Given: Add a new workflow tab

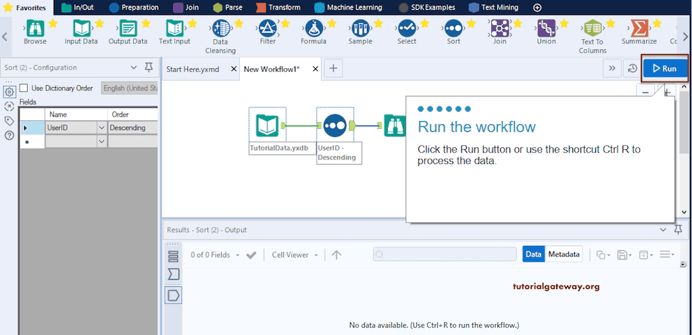Looking at the screenshot, I should pos(334,68).
